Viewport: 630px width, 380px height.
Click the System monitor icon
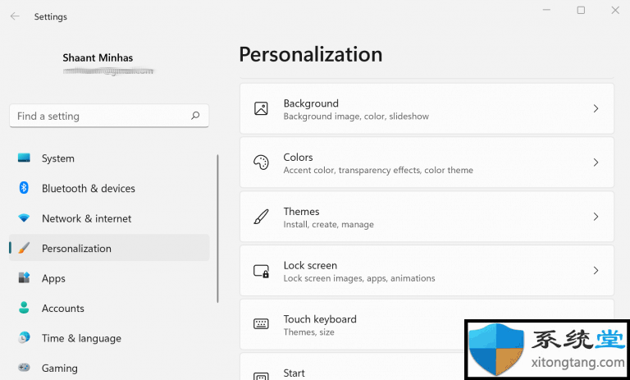pyautogui.click(x=24, y=158)
